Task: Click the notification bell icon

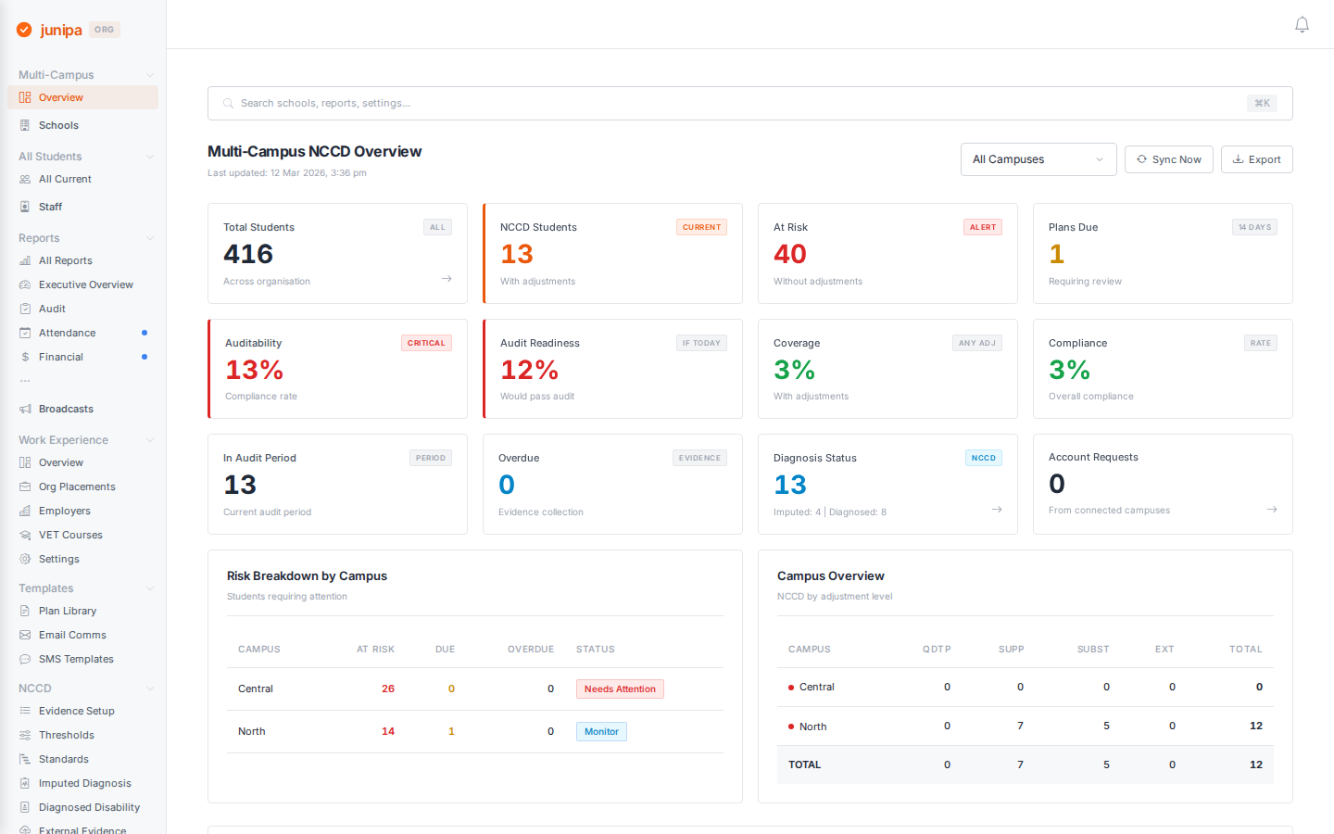Action: pyautogui.click(x=1302, y=24)
